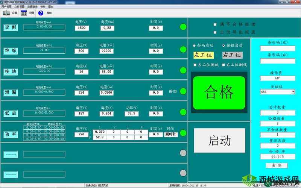Click the 电流设置 range box 0.00-5.00
Viewport: 301px width, 188px height.
44,27
